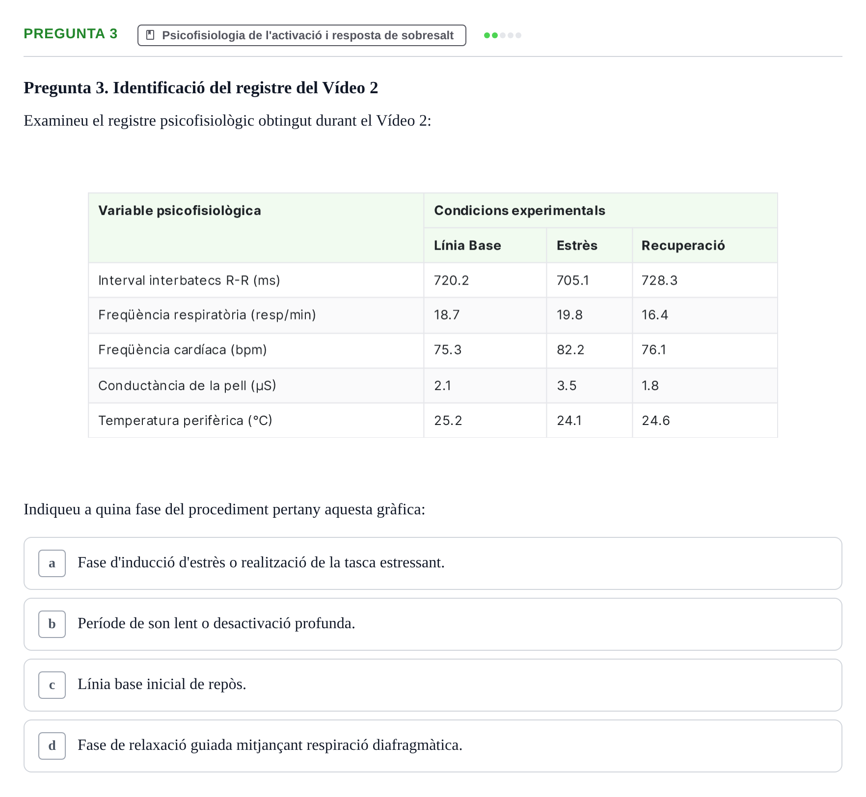Click the 'Interval interbatecs R-R (ms)' row label
This screenshot has width=866, height=797.
189,280
